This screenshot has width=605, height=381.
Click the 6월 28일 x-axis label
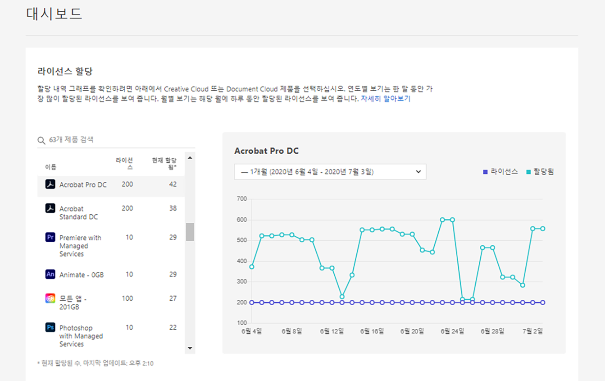click(492, 331)
